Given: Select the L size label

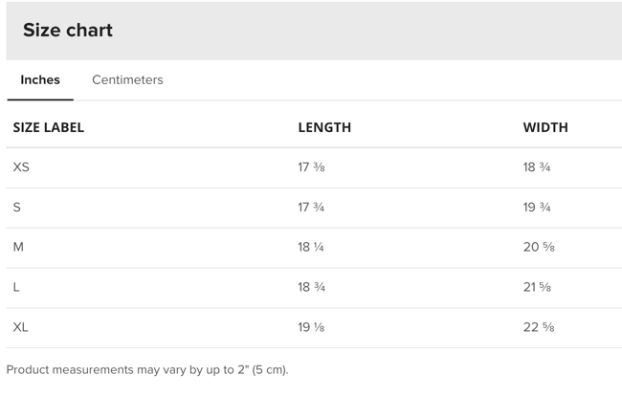Looking at the screenshot, I should pyautogui.click(x=16, y=287).
